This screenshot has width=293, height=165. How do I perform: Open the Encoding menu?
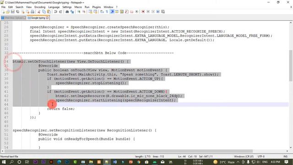[40, 7]
